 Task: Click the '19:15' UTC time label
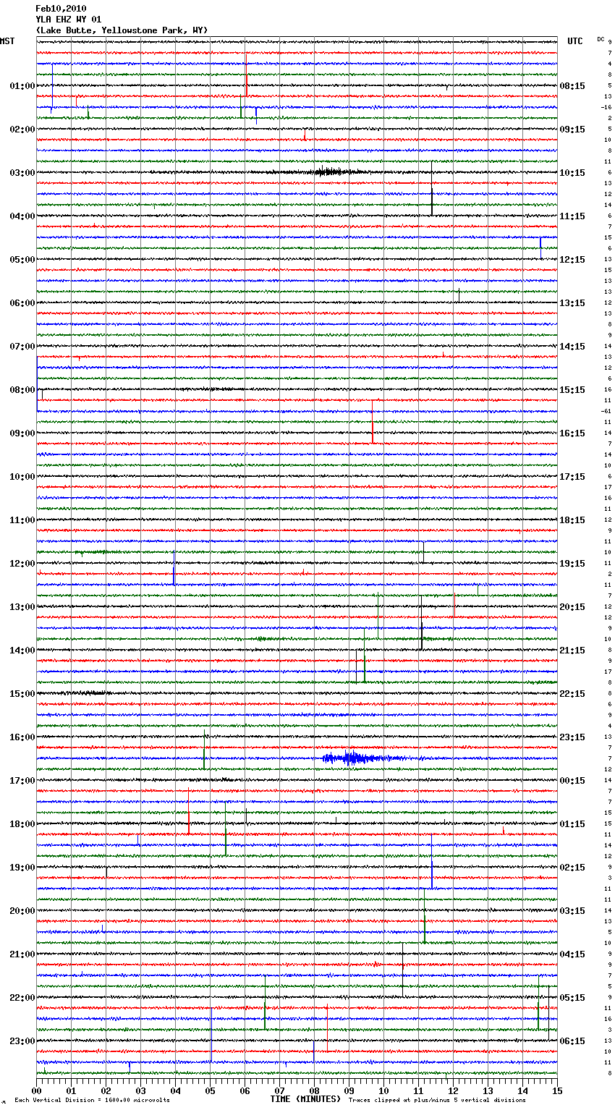pyautogui.click(x=572, y=564)
